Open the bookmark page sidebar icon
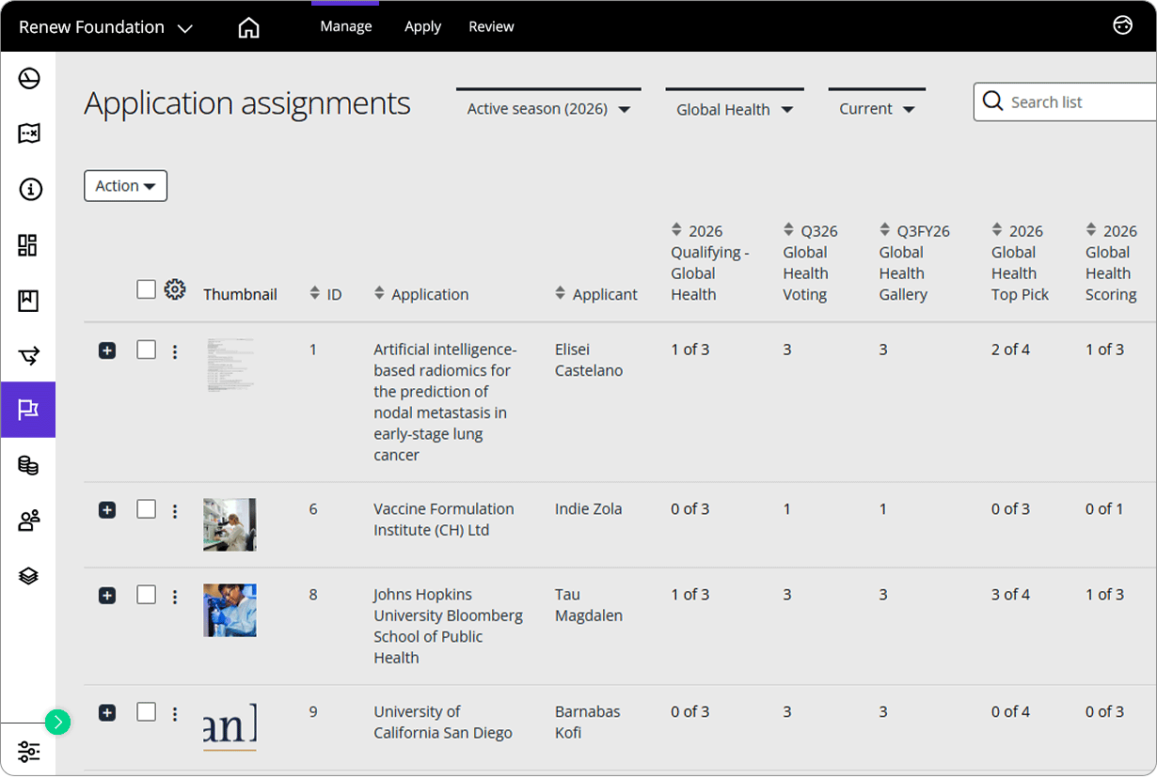1157x778 pixels. pos(28,301)
